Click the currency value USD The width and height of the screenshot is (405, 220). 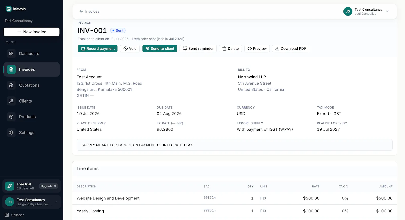point(241,114)
